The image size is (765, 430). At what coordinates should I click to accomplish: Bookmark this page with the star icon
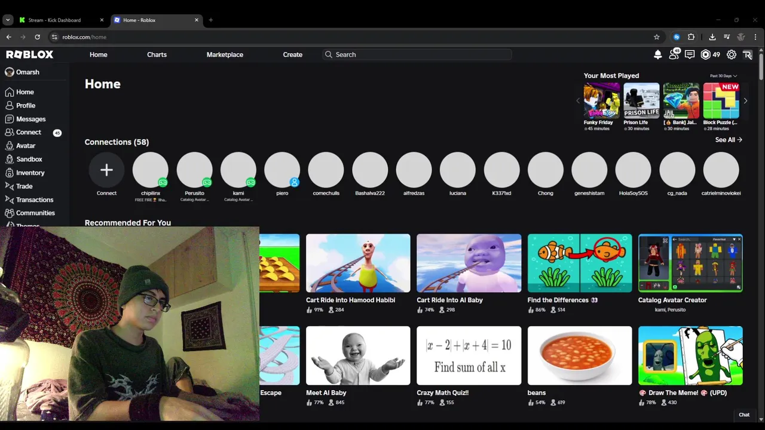tap(657, 37)
